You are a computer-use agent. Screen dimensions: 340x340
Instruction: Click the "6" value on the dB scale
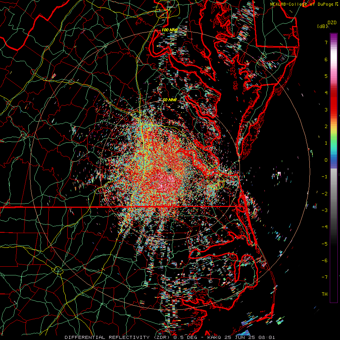pyautogui.click(x=326, y=59)
